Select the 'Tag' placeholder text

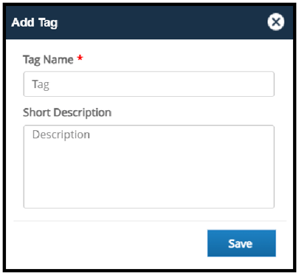(41, 85)
